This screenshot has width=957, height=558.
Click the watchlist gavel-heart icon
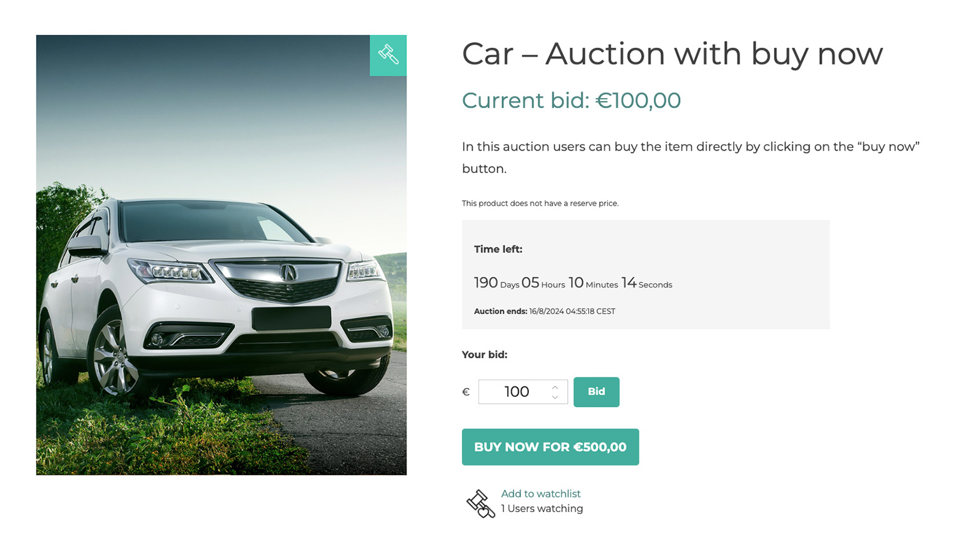click(480, 503)
